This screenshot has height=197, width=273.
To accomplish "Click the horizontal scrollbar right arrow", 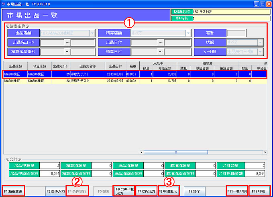I will (265, 152).
